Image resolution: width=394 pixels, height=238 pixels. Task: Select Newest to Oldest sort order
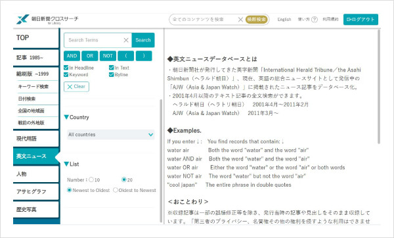70,190
